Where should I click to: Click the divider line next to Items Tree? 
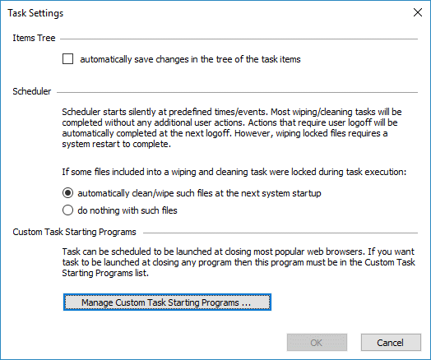click(239, 39)
